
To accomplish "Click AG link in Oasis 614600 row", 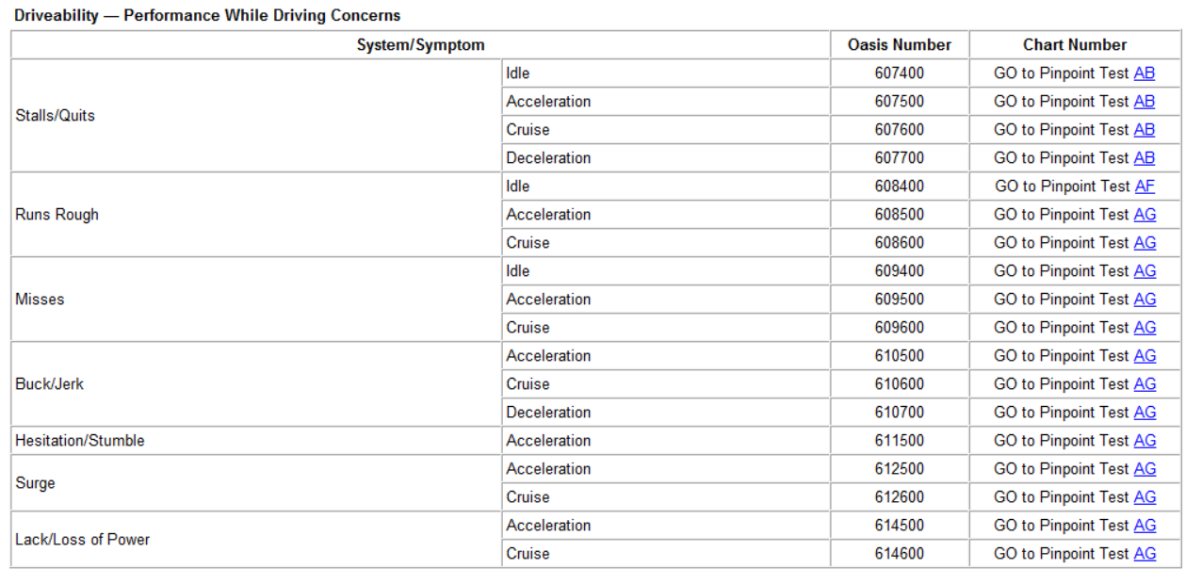I will click(x=1145, y=554).
